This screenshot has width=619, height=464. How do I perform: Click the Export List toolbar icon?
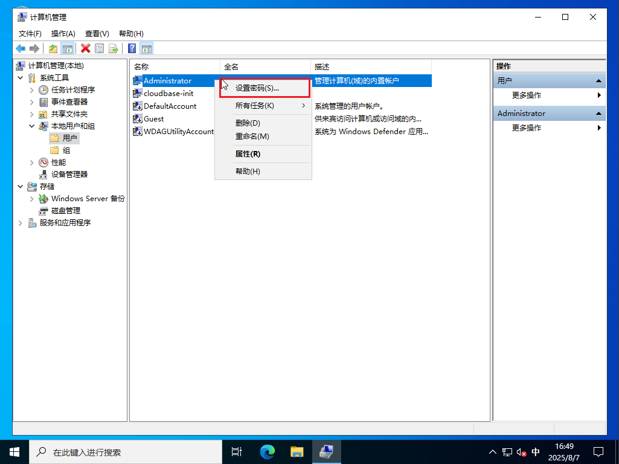(x=114, y=48)
